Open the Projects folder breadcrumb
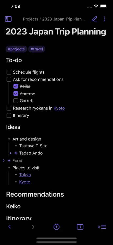113x245 pixels. click(x=30, y=19)
